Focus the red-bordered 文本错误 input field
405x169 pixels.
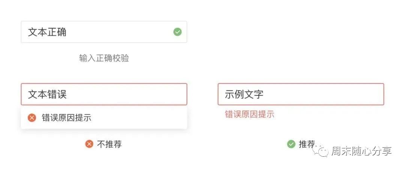(112, 94)
